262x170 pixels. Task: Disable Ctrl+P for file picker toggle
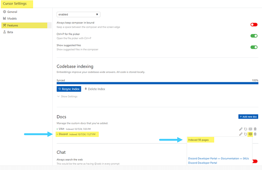(x=254, y=36)
